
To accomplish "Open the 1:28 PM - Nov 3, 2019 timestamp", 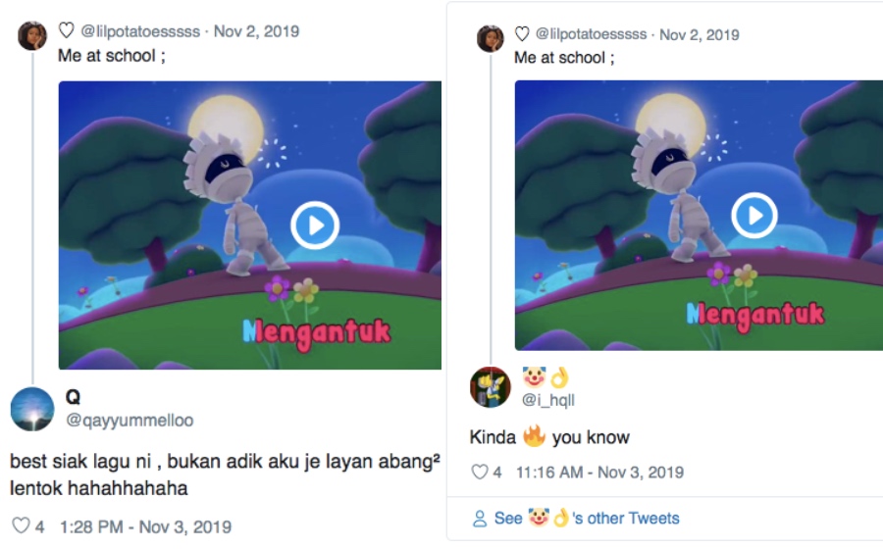I will 145,527.
